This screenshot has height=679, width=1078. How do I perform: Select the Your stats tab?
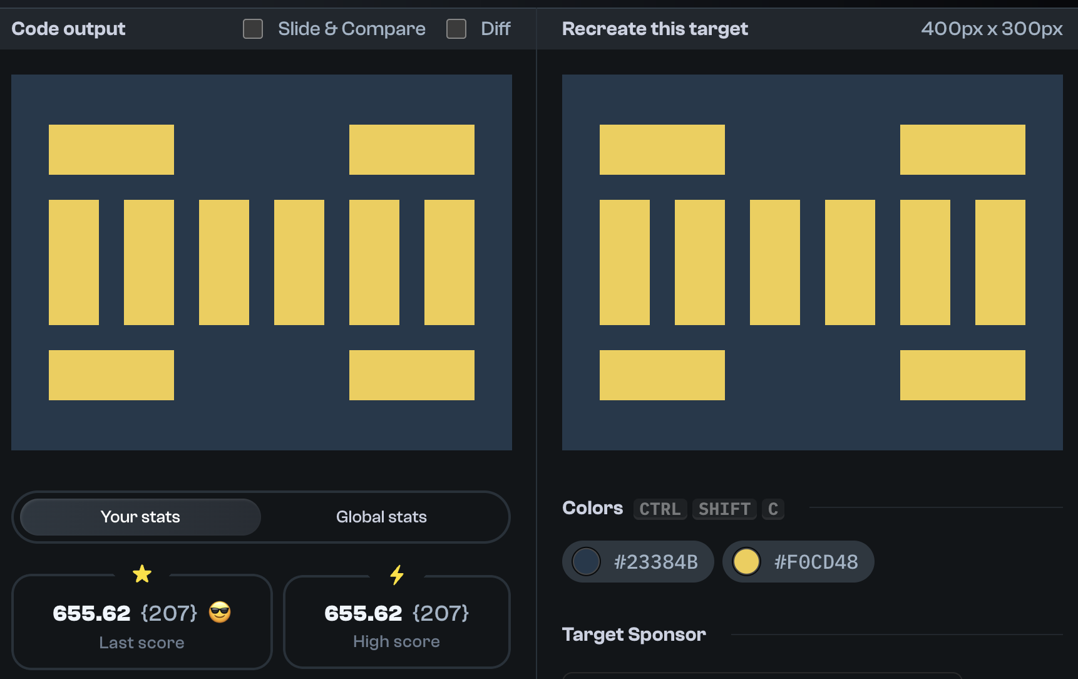[140, 517]
